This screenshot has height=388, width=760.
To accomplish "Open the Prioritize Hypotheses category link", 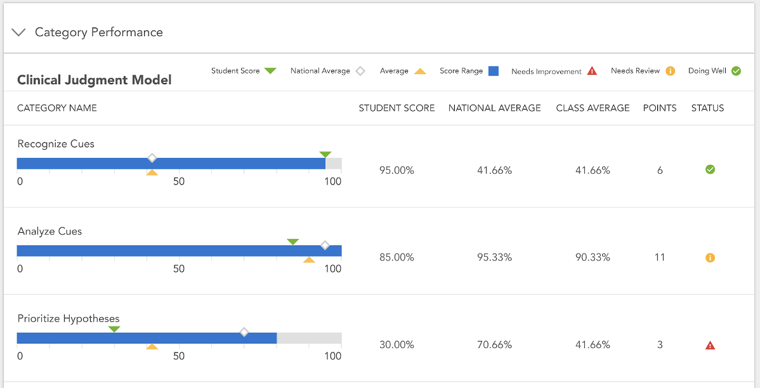I will click(69, 319).
